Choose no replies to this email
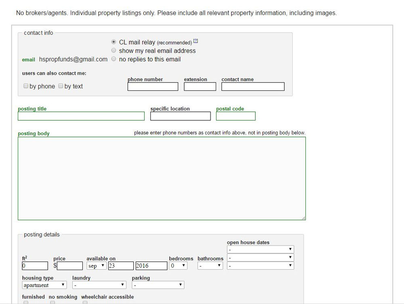Viewport: 404px width, 304px height. 114,59
